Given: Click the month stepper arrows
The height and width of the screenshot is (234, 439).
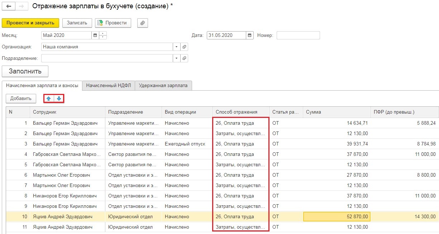Looking at the screenshot, I should pyautogui.click(x=103, y=35).
